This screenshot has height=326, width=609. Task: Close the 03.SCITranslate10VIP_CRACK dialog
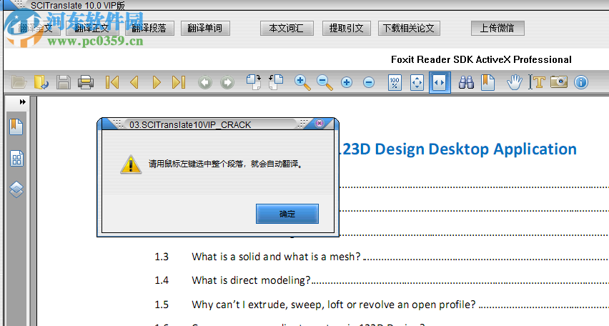320,123
